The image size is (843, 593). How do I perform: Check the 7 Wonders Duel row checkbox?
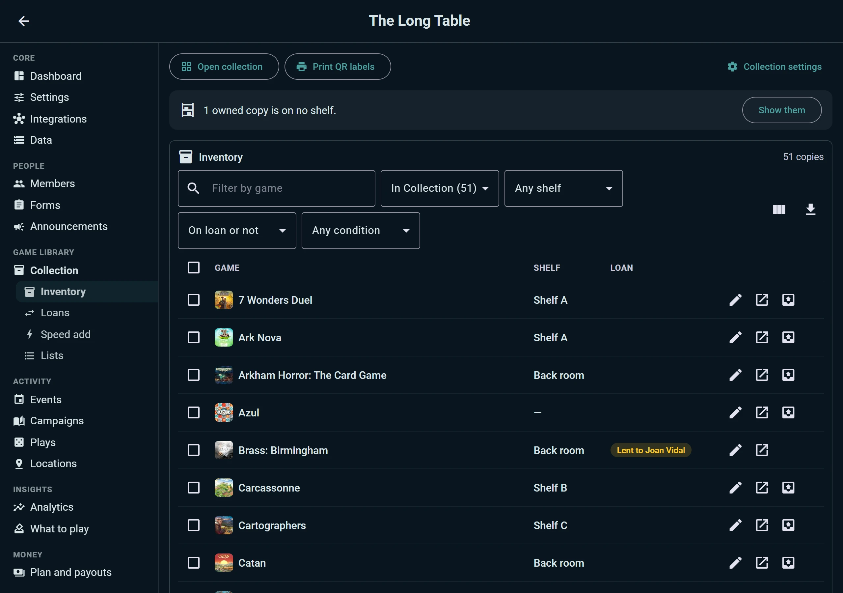tap(194, 300)
